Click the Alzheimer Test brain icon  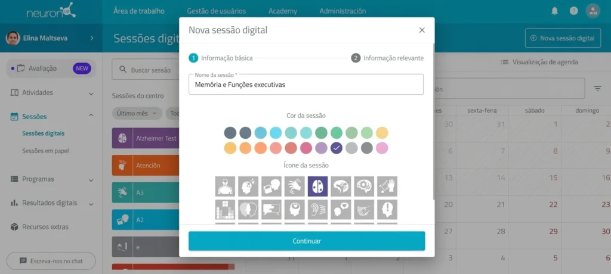[x=122, y=138]
